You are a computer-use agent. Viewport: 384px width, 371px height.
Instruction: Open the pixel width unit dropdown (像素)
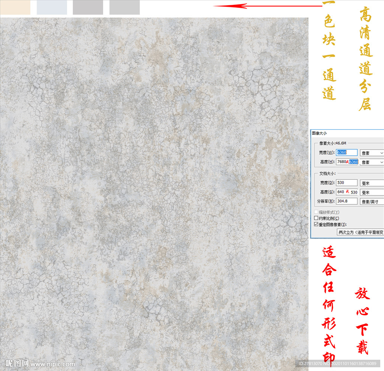point(372,153)
